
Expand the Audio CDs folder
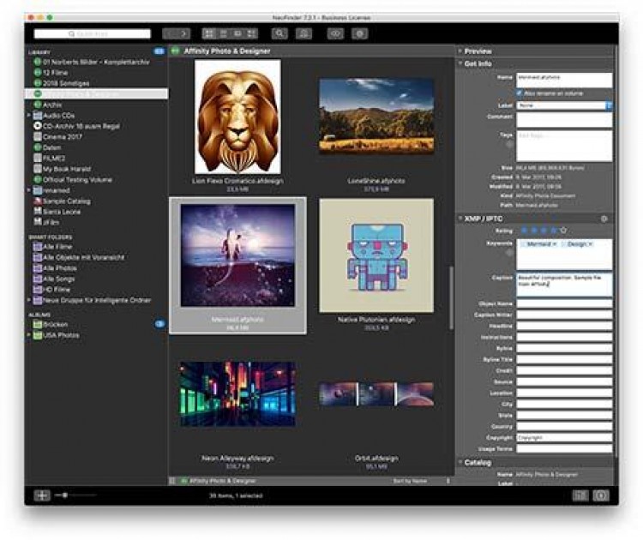[x=28, y=115]
